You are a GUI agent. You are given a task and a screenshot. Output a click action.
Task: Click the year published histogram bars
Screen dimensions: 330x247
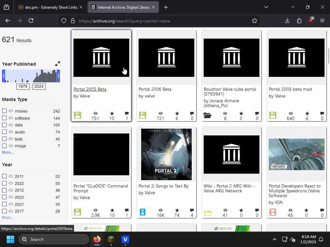[31, 76]
